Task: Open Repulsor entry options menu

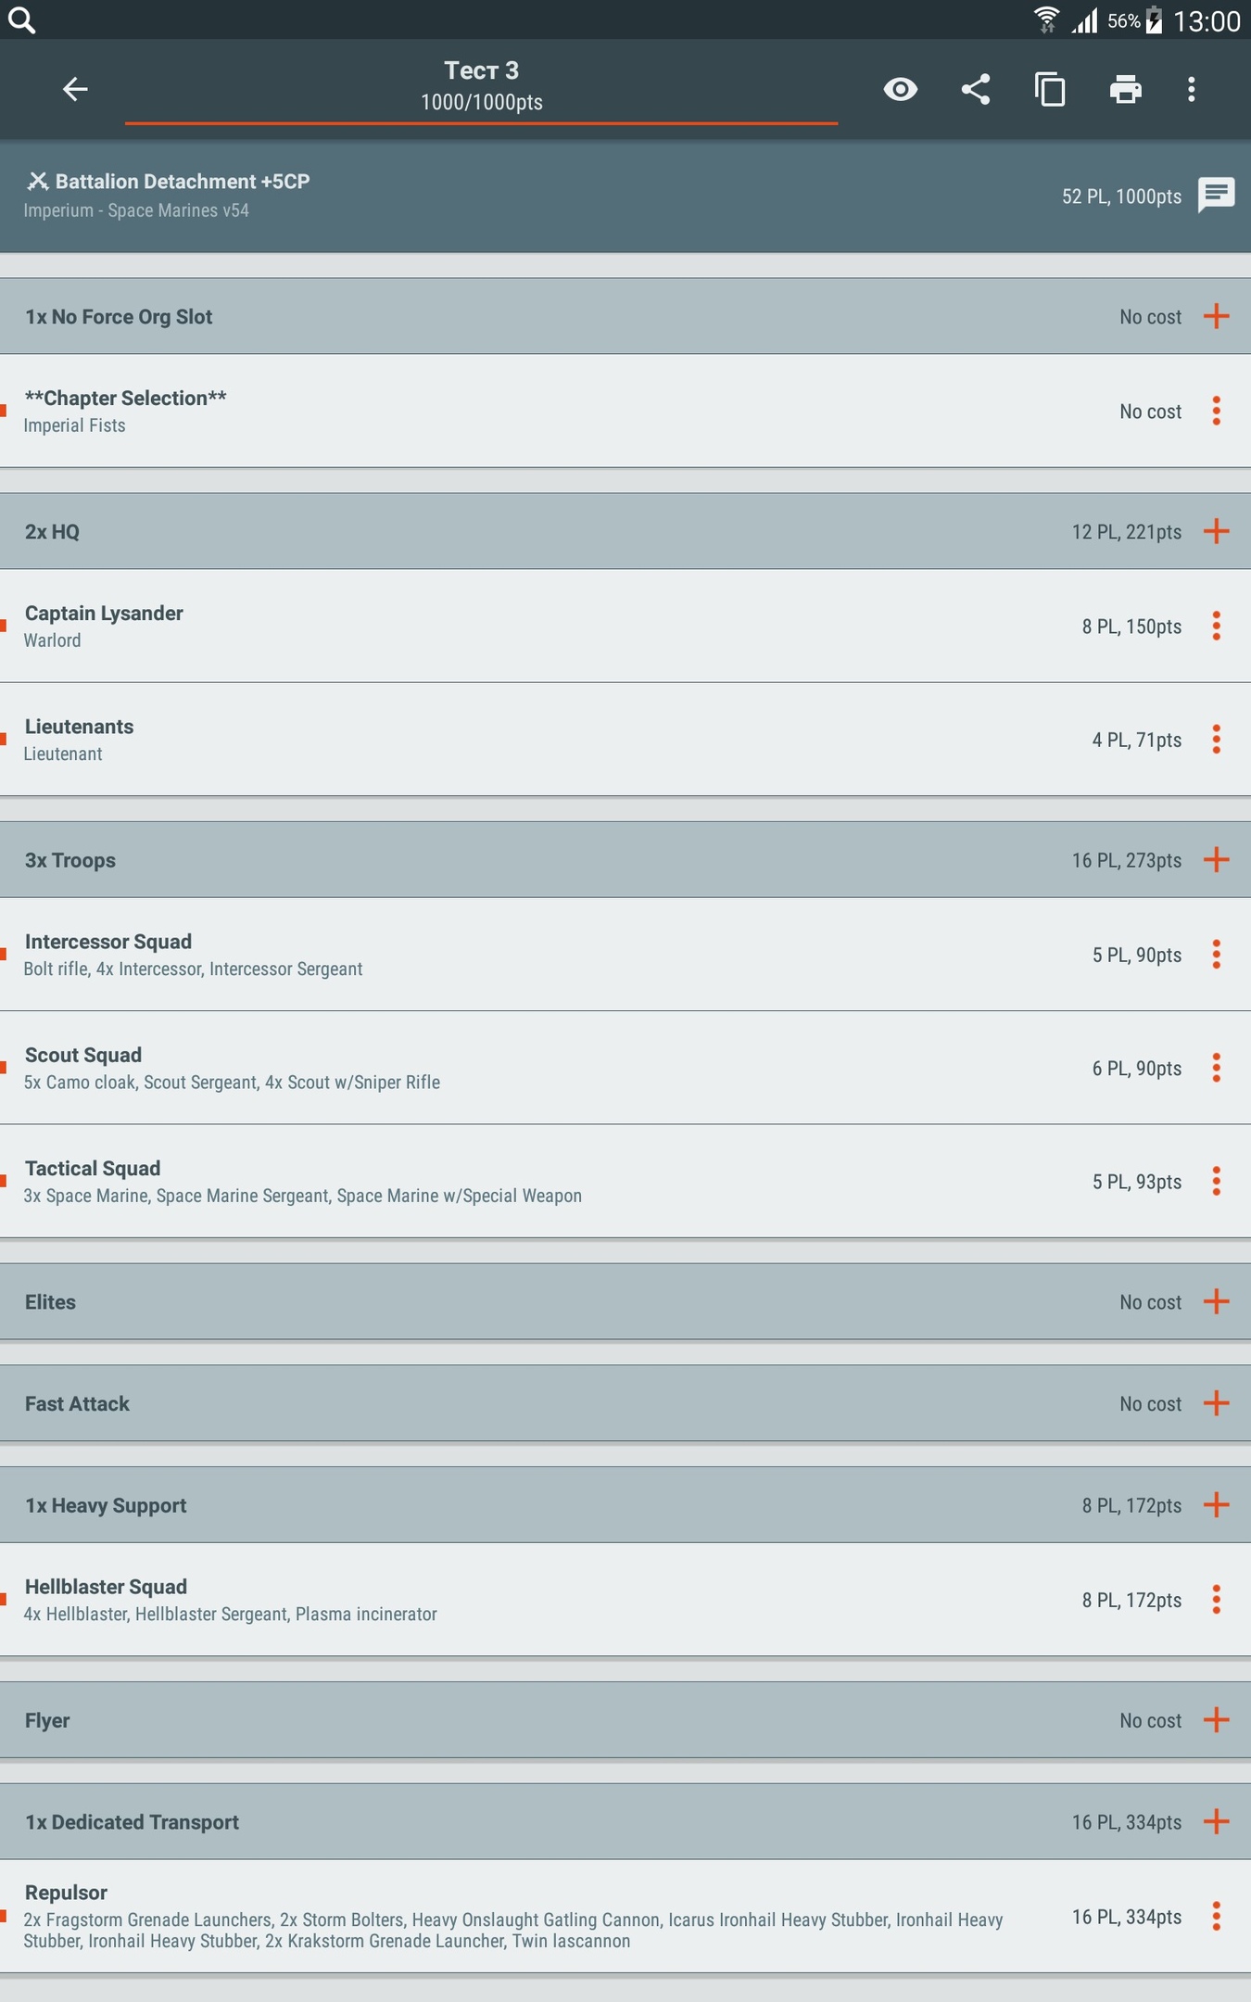Action: pos(1216,1916)
